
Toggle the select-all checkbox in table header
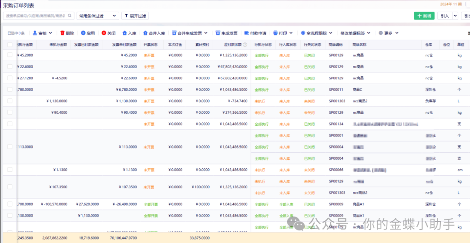coord(10,44)
